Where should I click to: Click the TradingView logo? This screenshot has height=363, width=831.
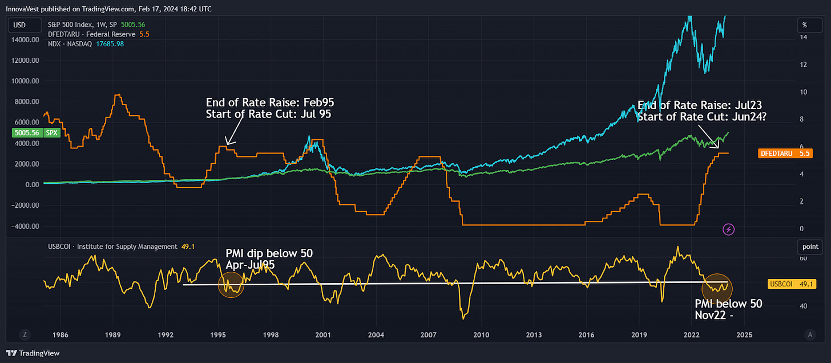point(33,353)
